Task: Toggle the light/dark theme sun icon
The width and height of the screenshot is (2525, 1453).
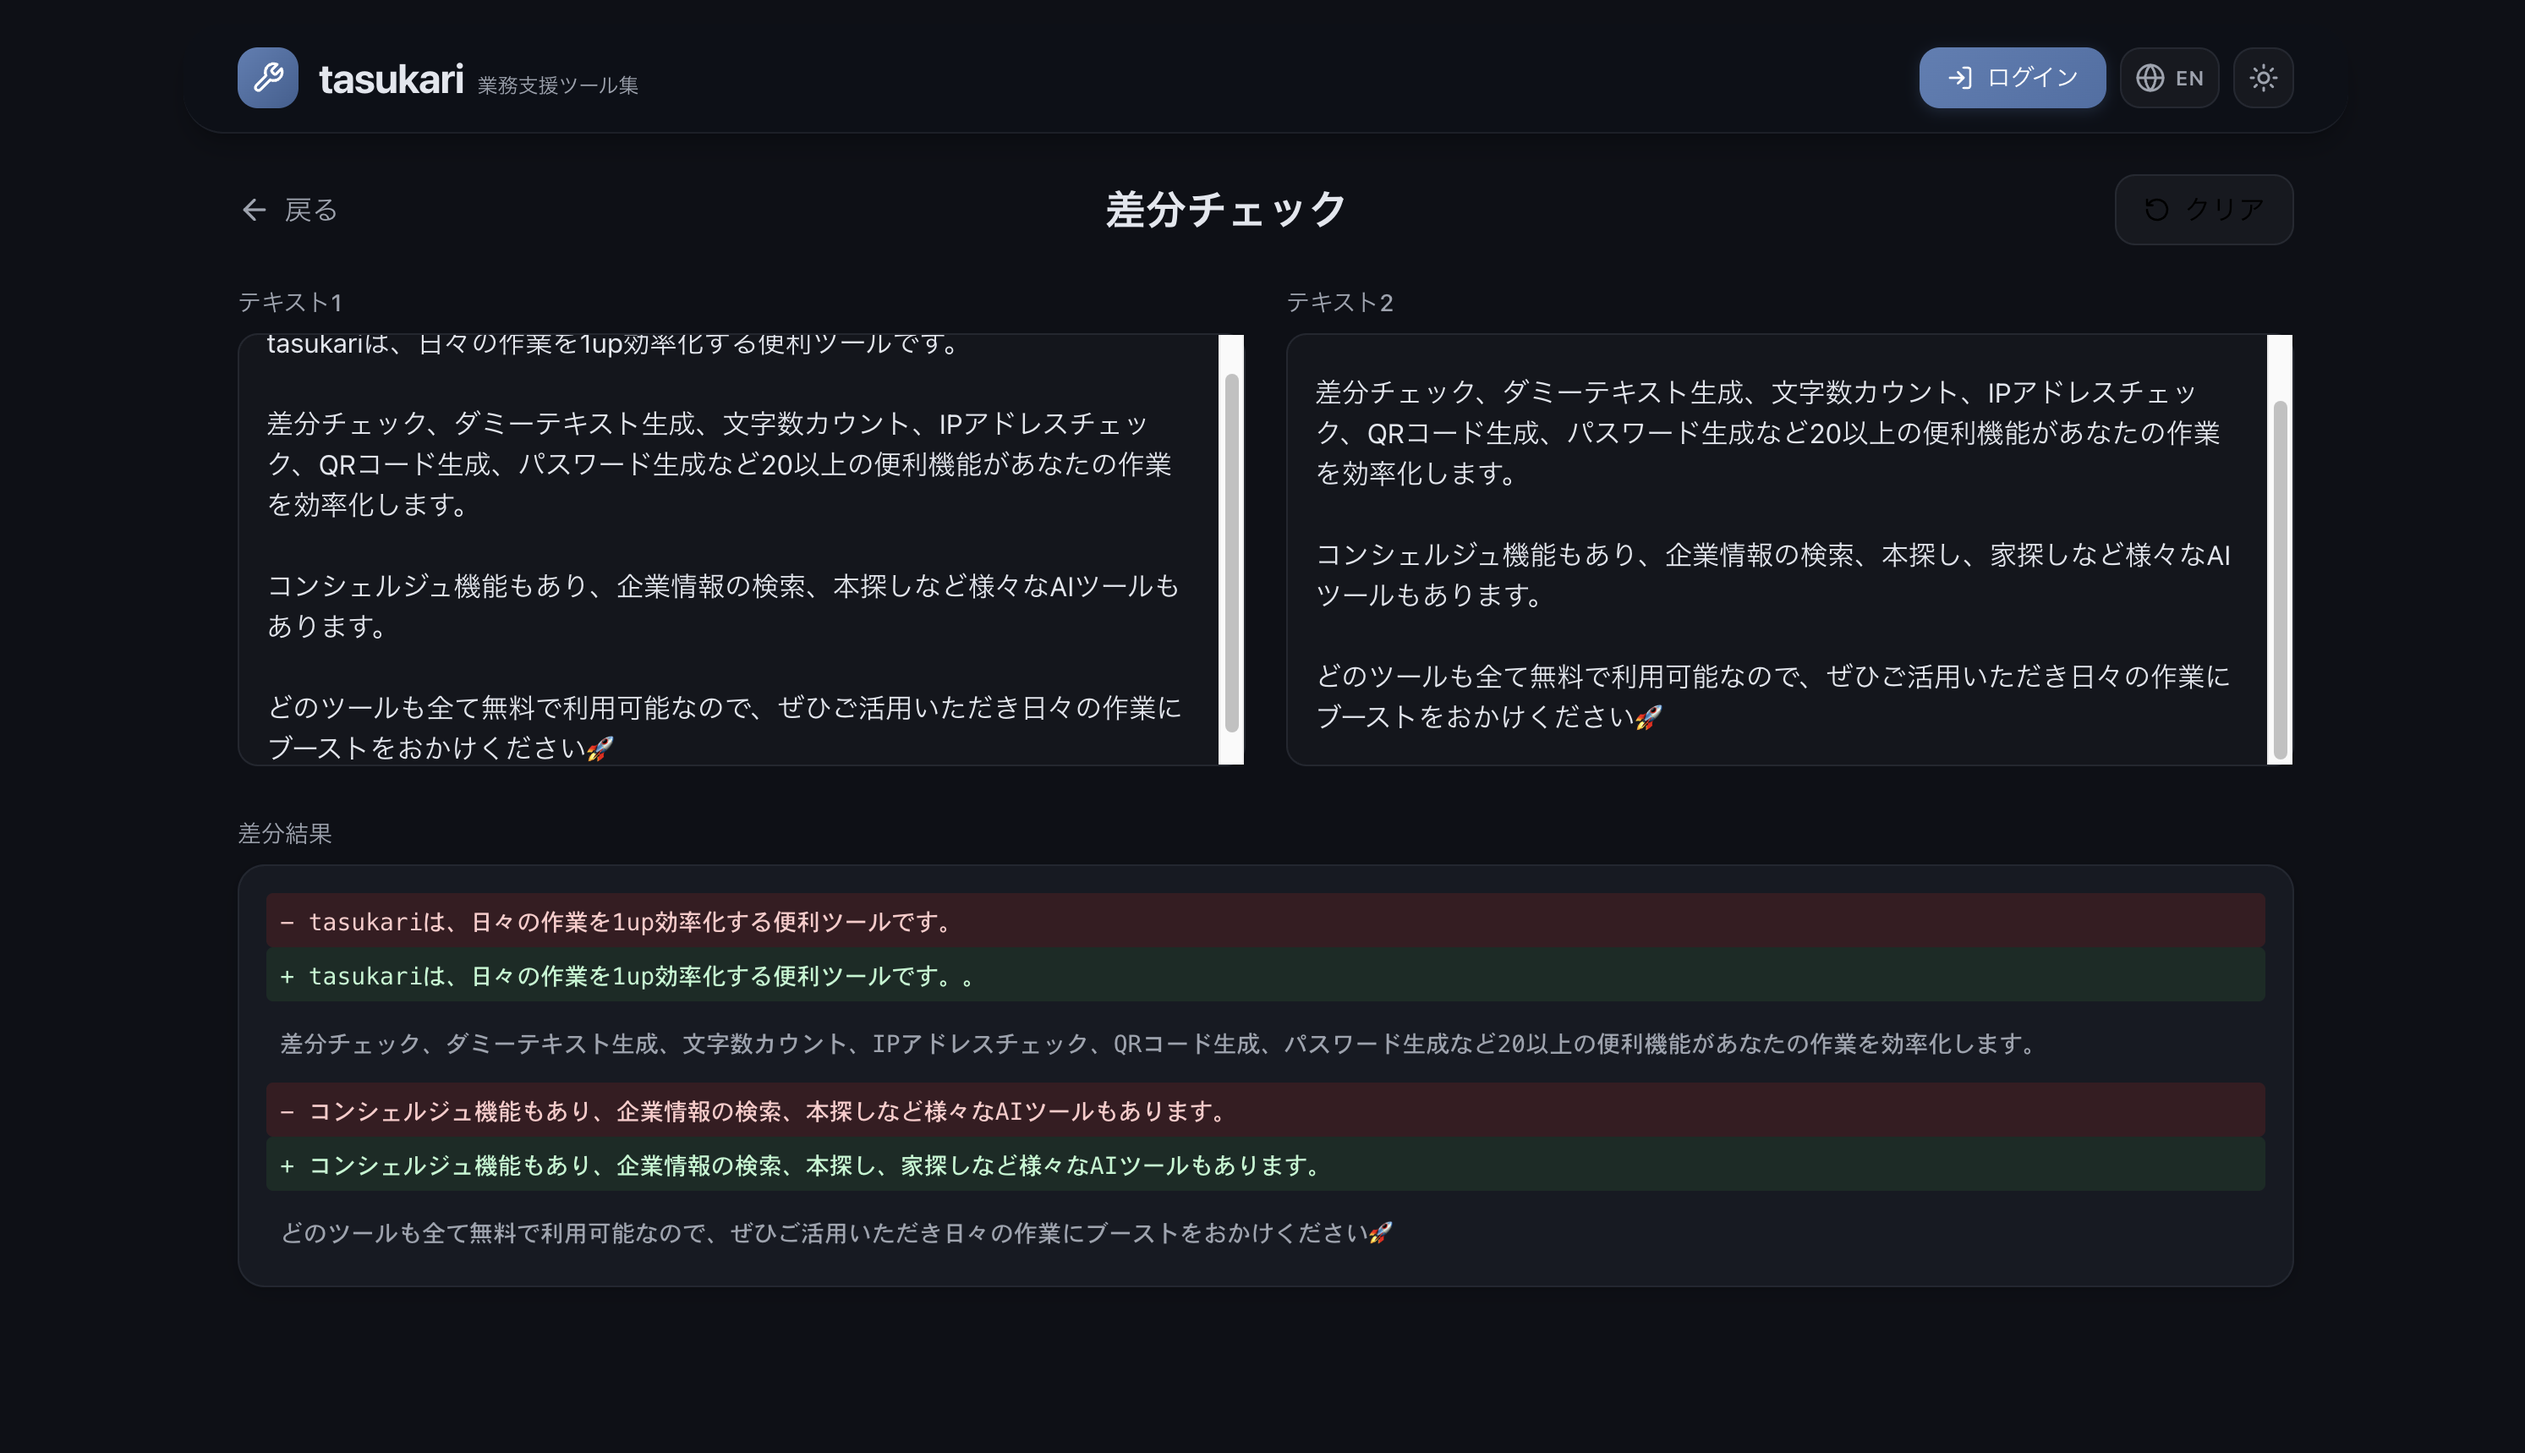Action: pyautogui.click(x=2263, y=78)
